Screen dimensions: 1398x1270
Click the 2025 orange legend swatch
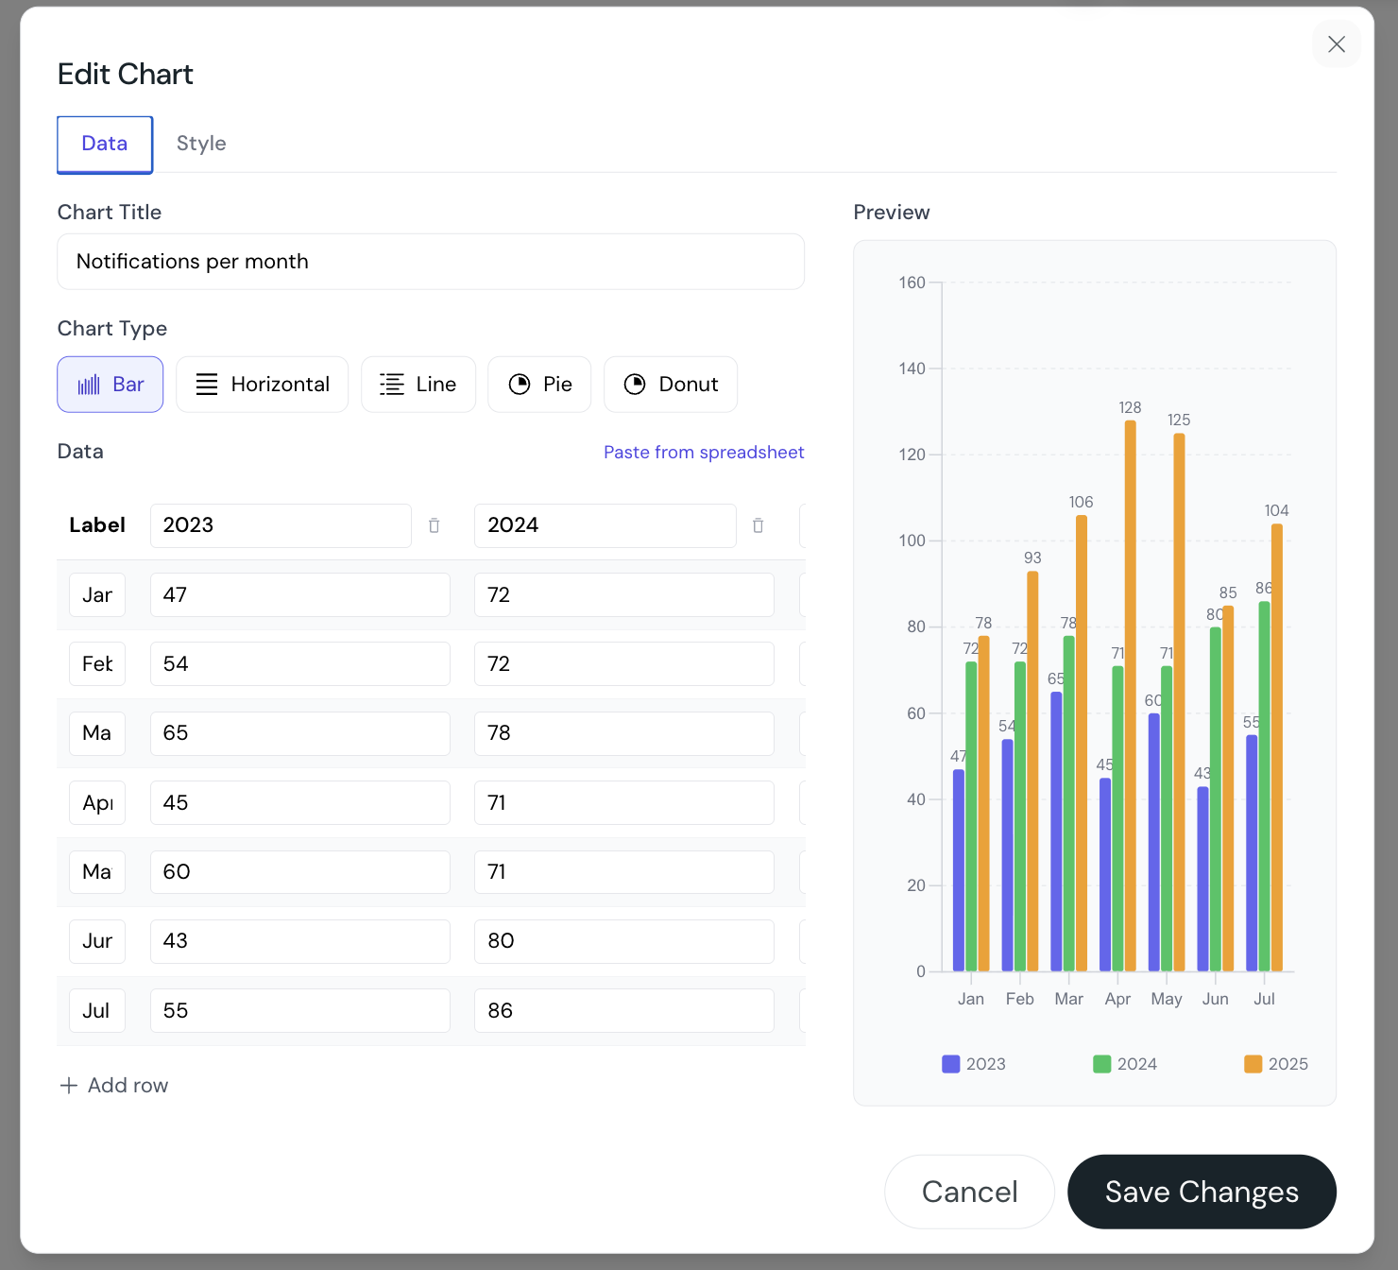(1253, 1064)
